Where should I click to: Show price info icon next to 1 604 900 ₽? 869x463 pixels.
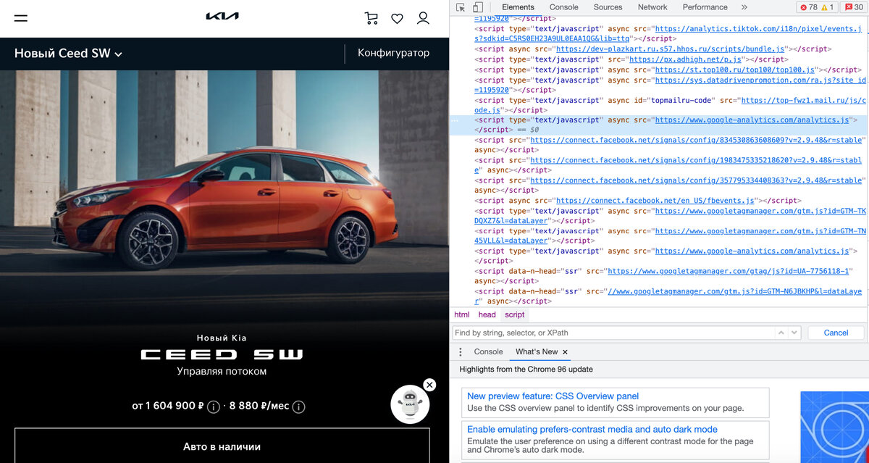tap(213, 406)
